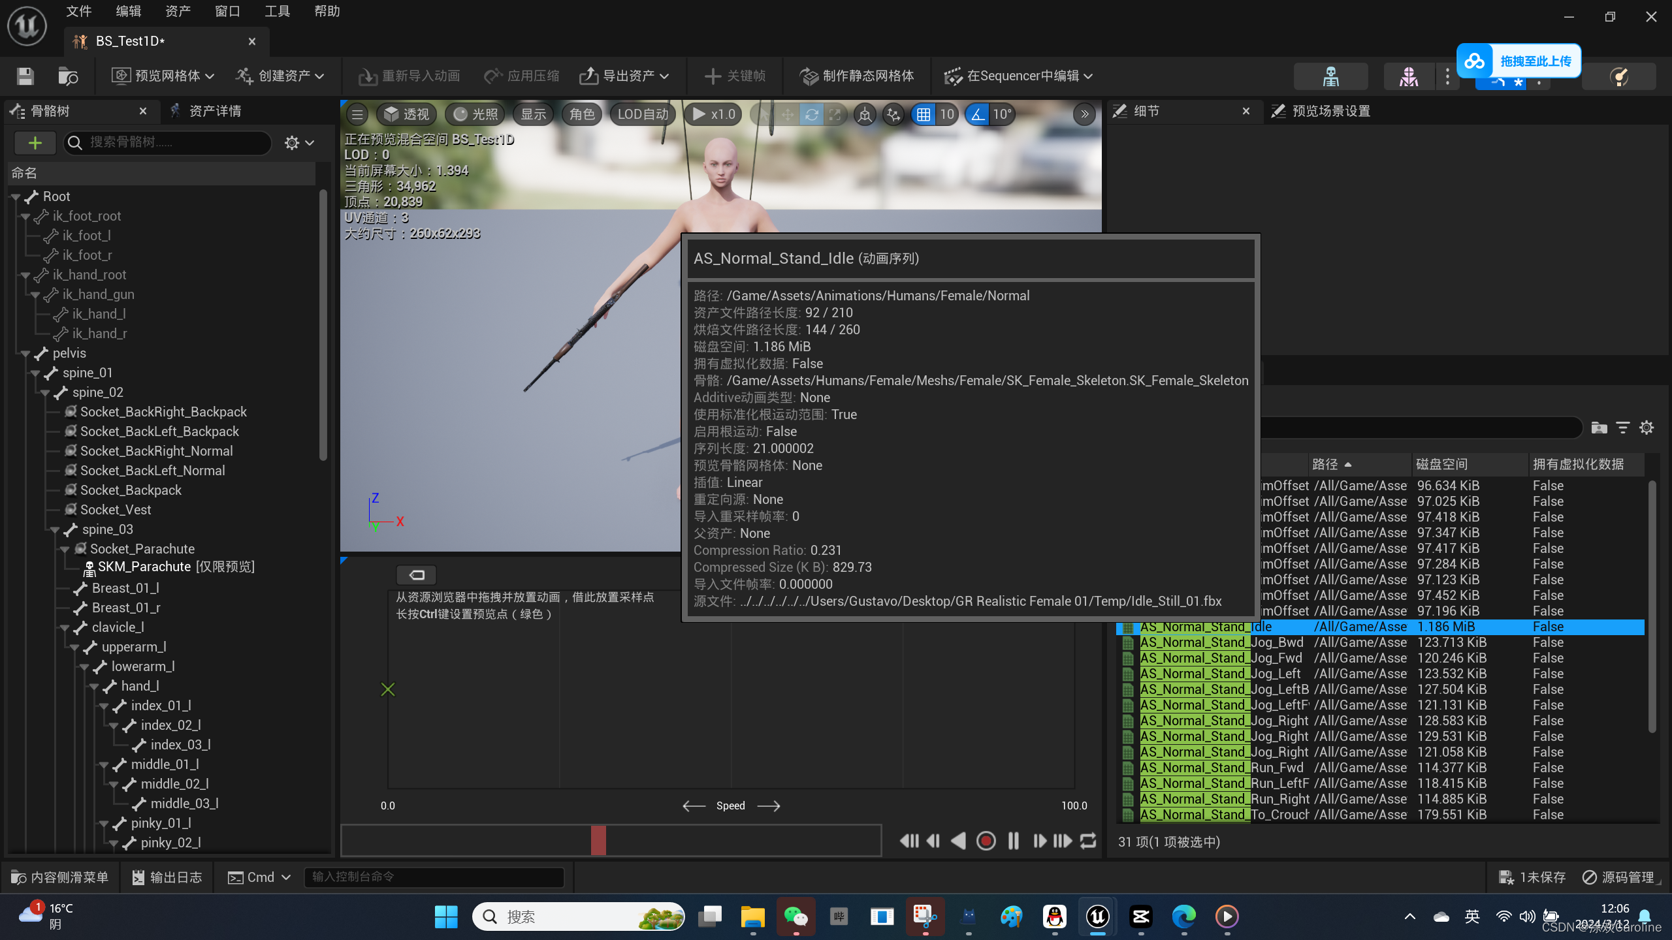
Task: Click the save asset floppy icon
Action: [x=25, y=76]
